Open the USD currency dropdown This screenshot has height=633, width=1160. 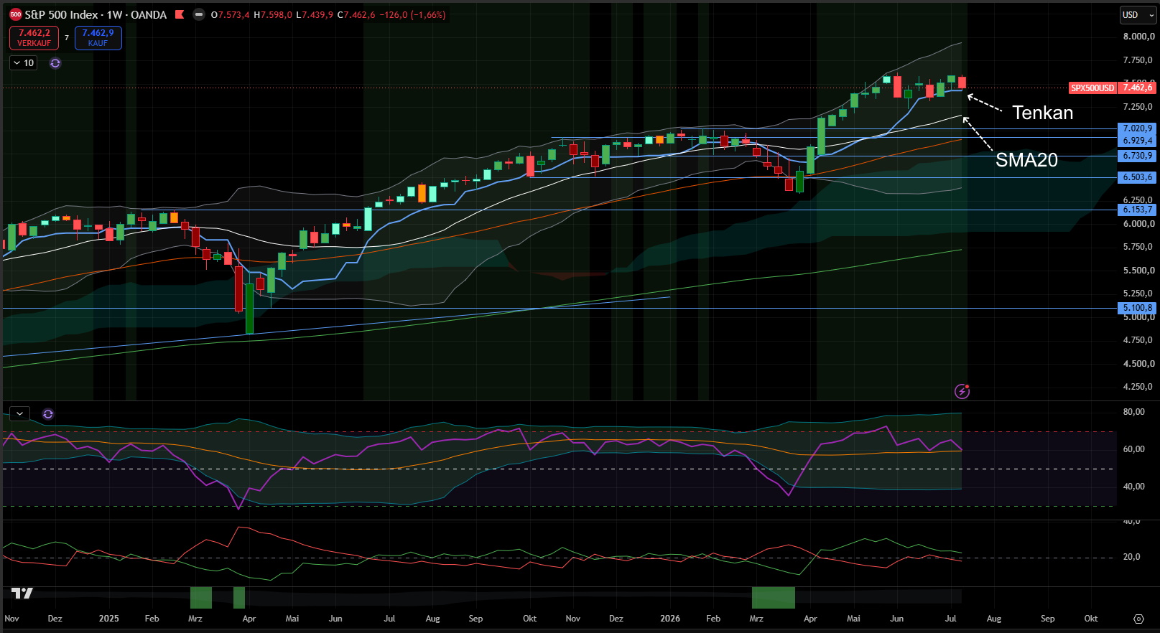[1138, 15]
